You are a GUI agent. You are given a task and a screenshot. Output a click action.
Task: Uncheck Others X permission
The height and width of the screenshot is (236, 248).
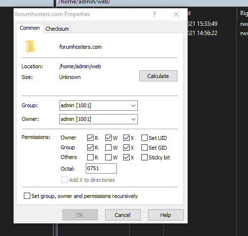pyautogui.click(x=126, y=157)
